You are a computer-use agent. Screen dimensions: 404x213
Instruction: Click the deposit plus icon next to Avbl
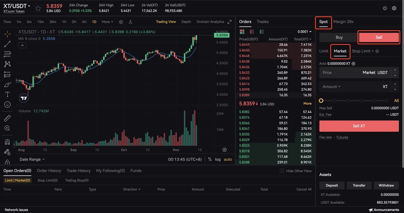353,64
